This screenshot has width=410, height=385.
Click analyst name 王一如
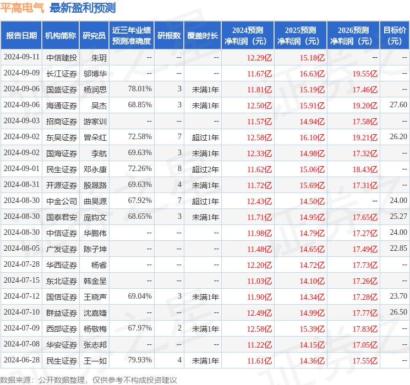(x=95, y=361)
